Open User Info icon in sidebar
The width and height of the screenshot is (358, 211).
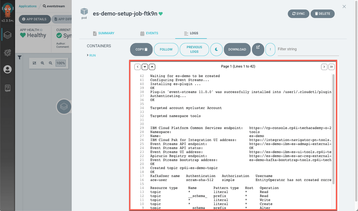click(7, 69)
